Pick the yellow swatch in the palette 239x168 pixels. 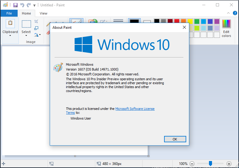[x=190, y=21]
